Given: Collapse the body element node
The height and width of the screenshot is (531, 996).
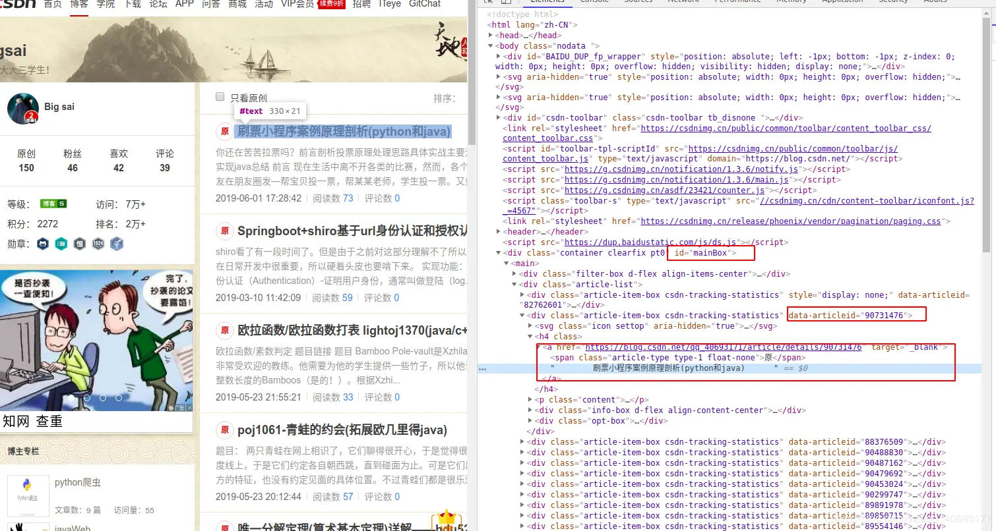Looking at the screenshot, I should tap(489, 45).
